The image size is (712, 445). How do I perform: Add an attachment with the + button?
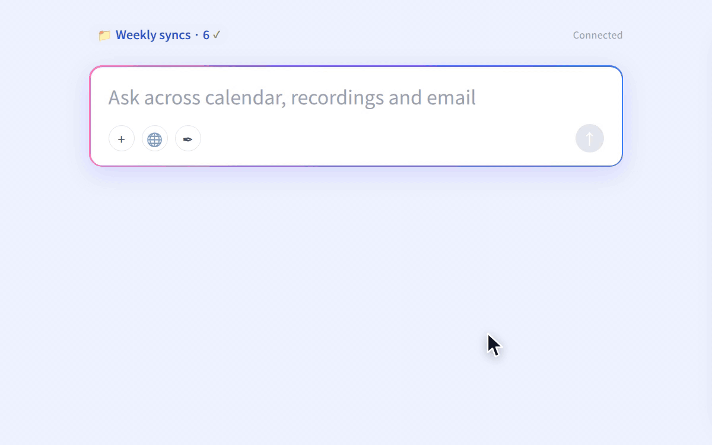tap(122, 139)
